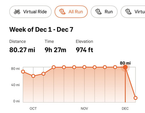Select the Virtual Ride bicycle icon
The width and height of the screenshot is (145, 113).
17,12
